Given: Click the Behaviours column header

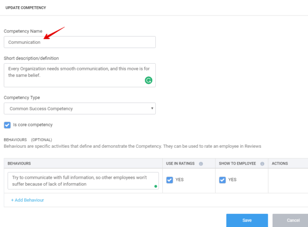Looking at the screenshot, I should click(19, 164).
